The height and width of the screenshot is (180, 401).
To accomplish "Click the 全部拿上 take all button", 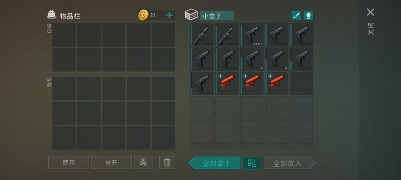I will [x=214, y=163].
